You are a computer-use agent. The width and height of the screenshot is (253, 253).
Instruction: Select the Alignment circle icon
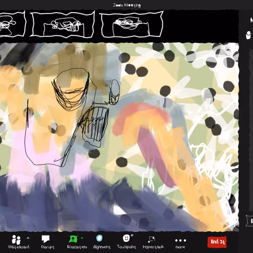coord(99,238)
